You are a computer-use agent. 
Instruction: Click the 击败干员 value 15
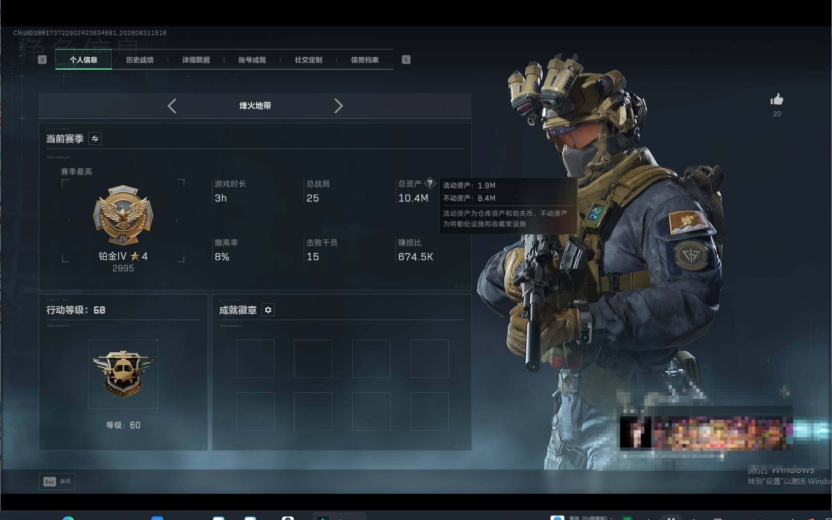coord(313,257)
